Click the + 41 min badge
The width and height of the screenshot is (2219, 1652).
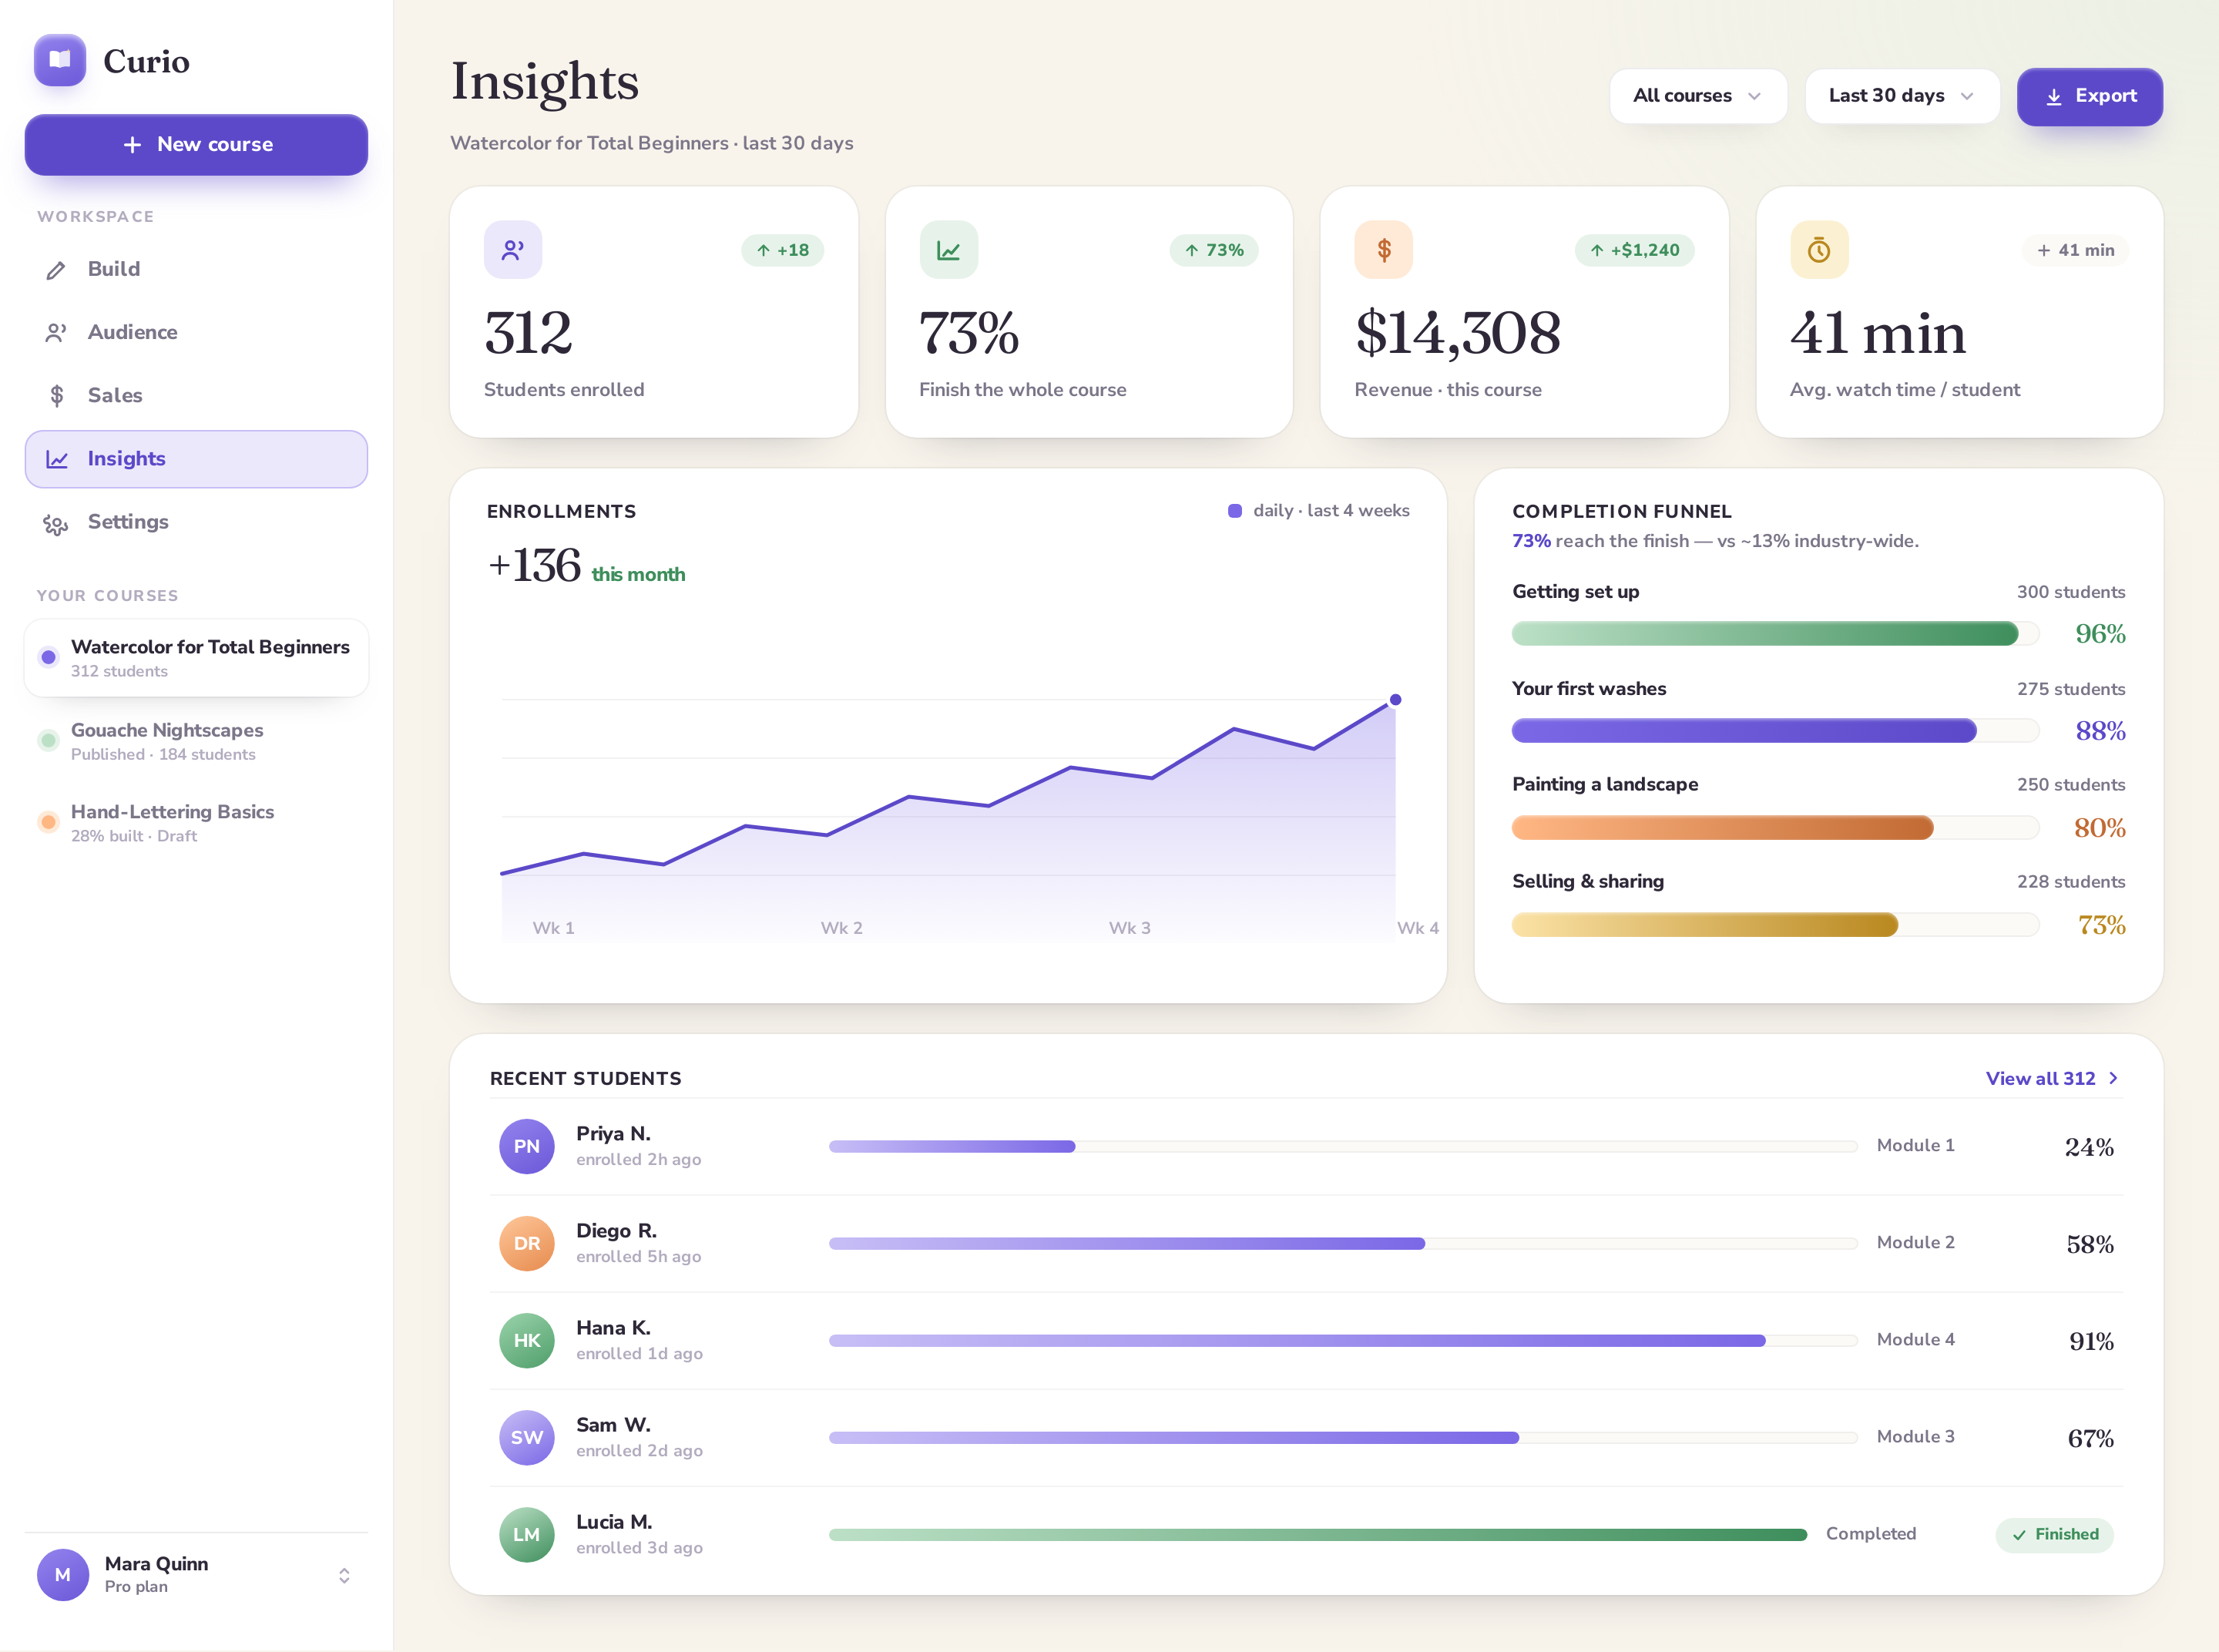pyautogui.click(x=2075, y=250)
